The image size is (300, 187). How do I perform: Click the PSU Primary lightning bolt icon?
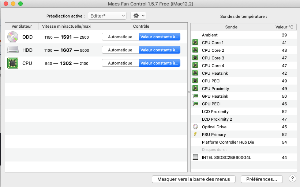pos(195,135)
